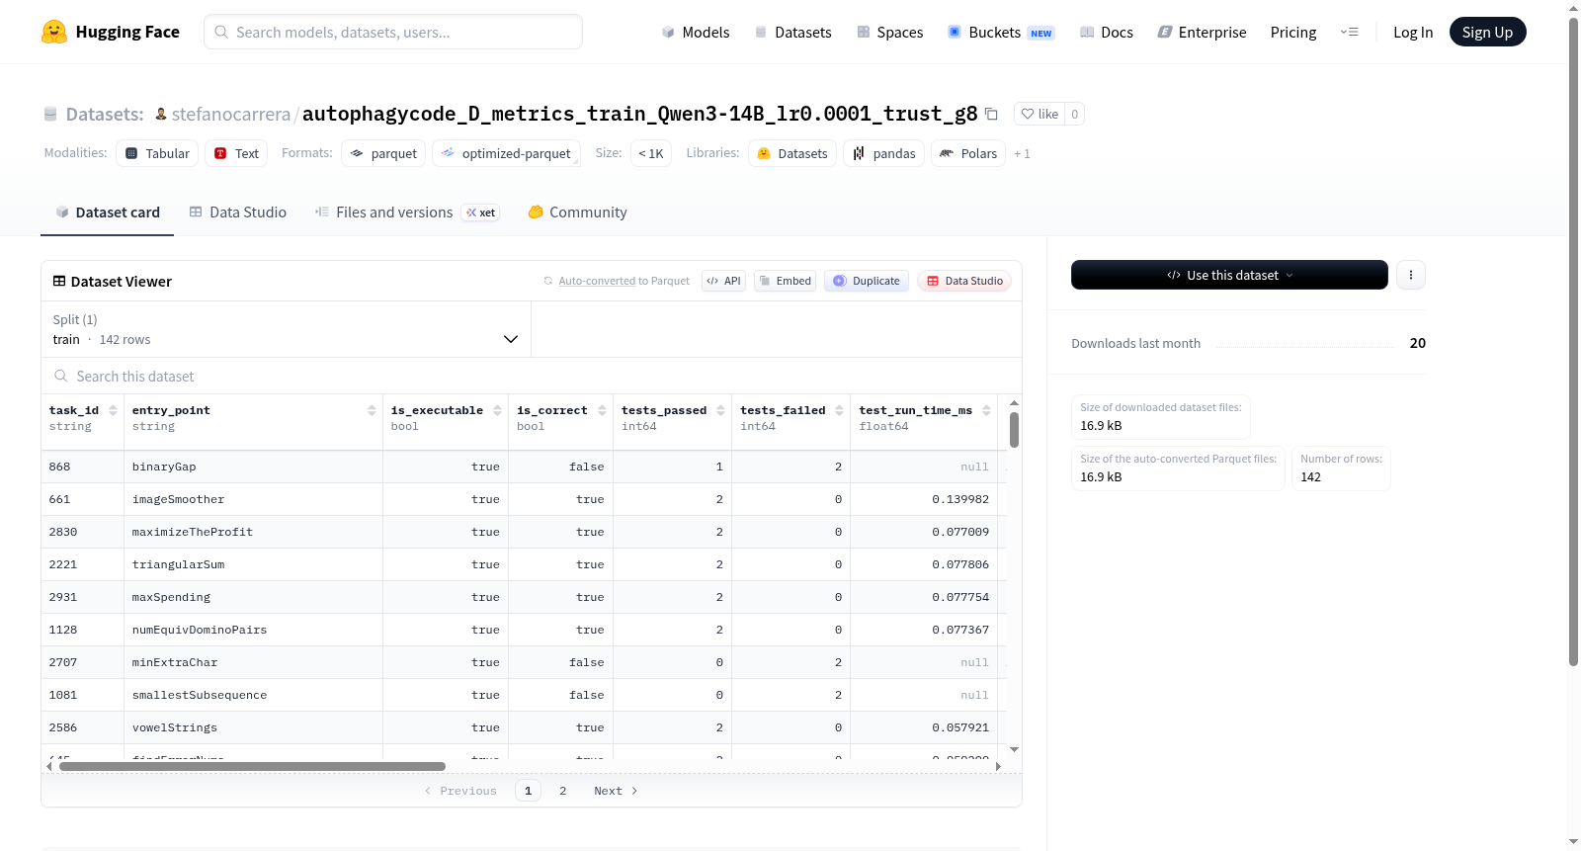Open Docs in top navigation
The image size is (1581, 851).
click(x=1107, y=32)
